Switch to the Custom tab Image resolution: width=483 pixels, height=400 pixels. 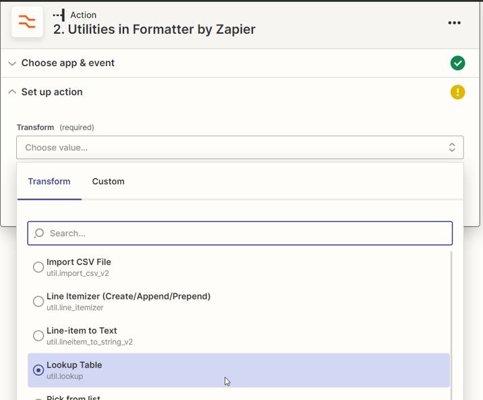(x=108, y=181)
